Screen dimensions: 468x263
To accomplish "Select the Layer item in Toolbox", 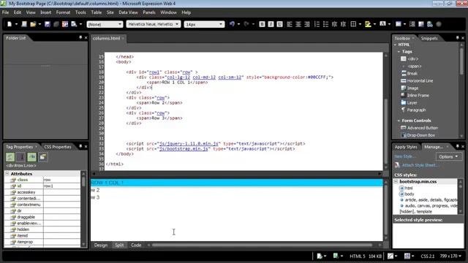I will pos(412,102).
